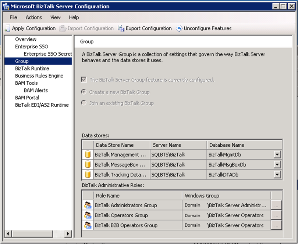Click database icon of BizTalk MessageBox row
The image size is (298, 244).
coord(88,164)
